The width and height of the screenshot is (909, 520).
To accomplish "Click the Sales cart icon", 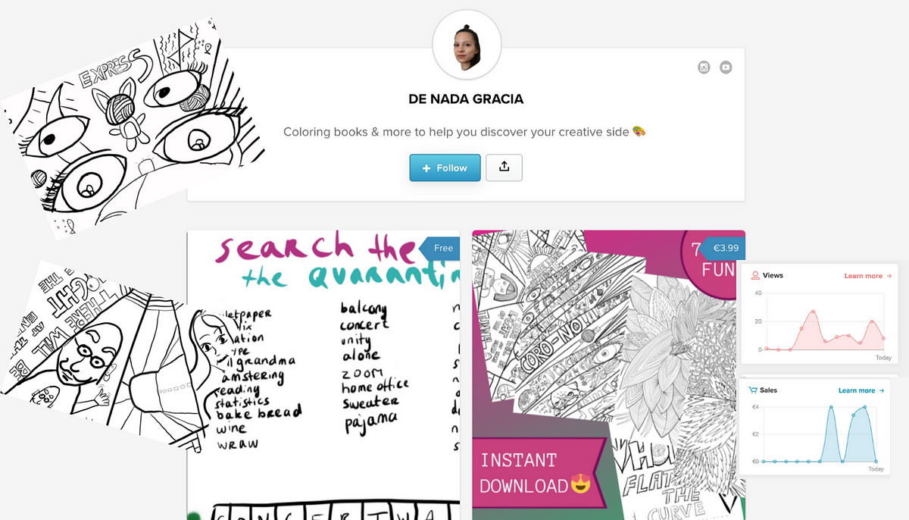I will tap(753, 390).
